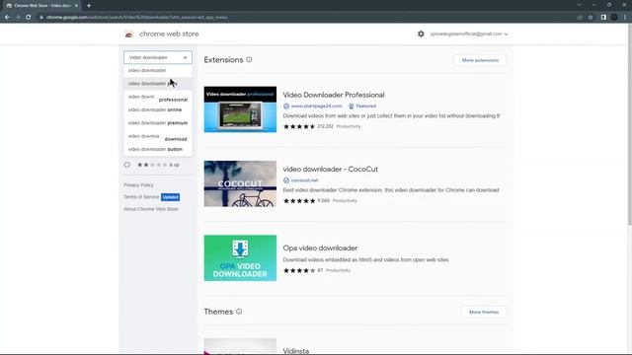632x355 pixels.
Task: Click the star rating of Opa video downloader
Action: (299, 270)
